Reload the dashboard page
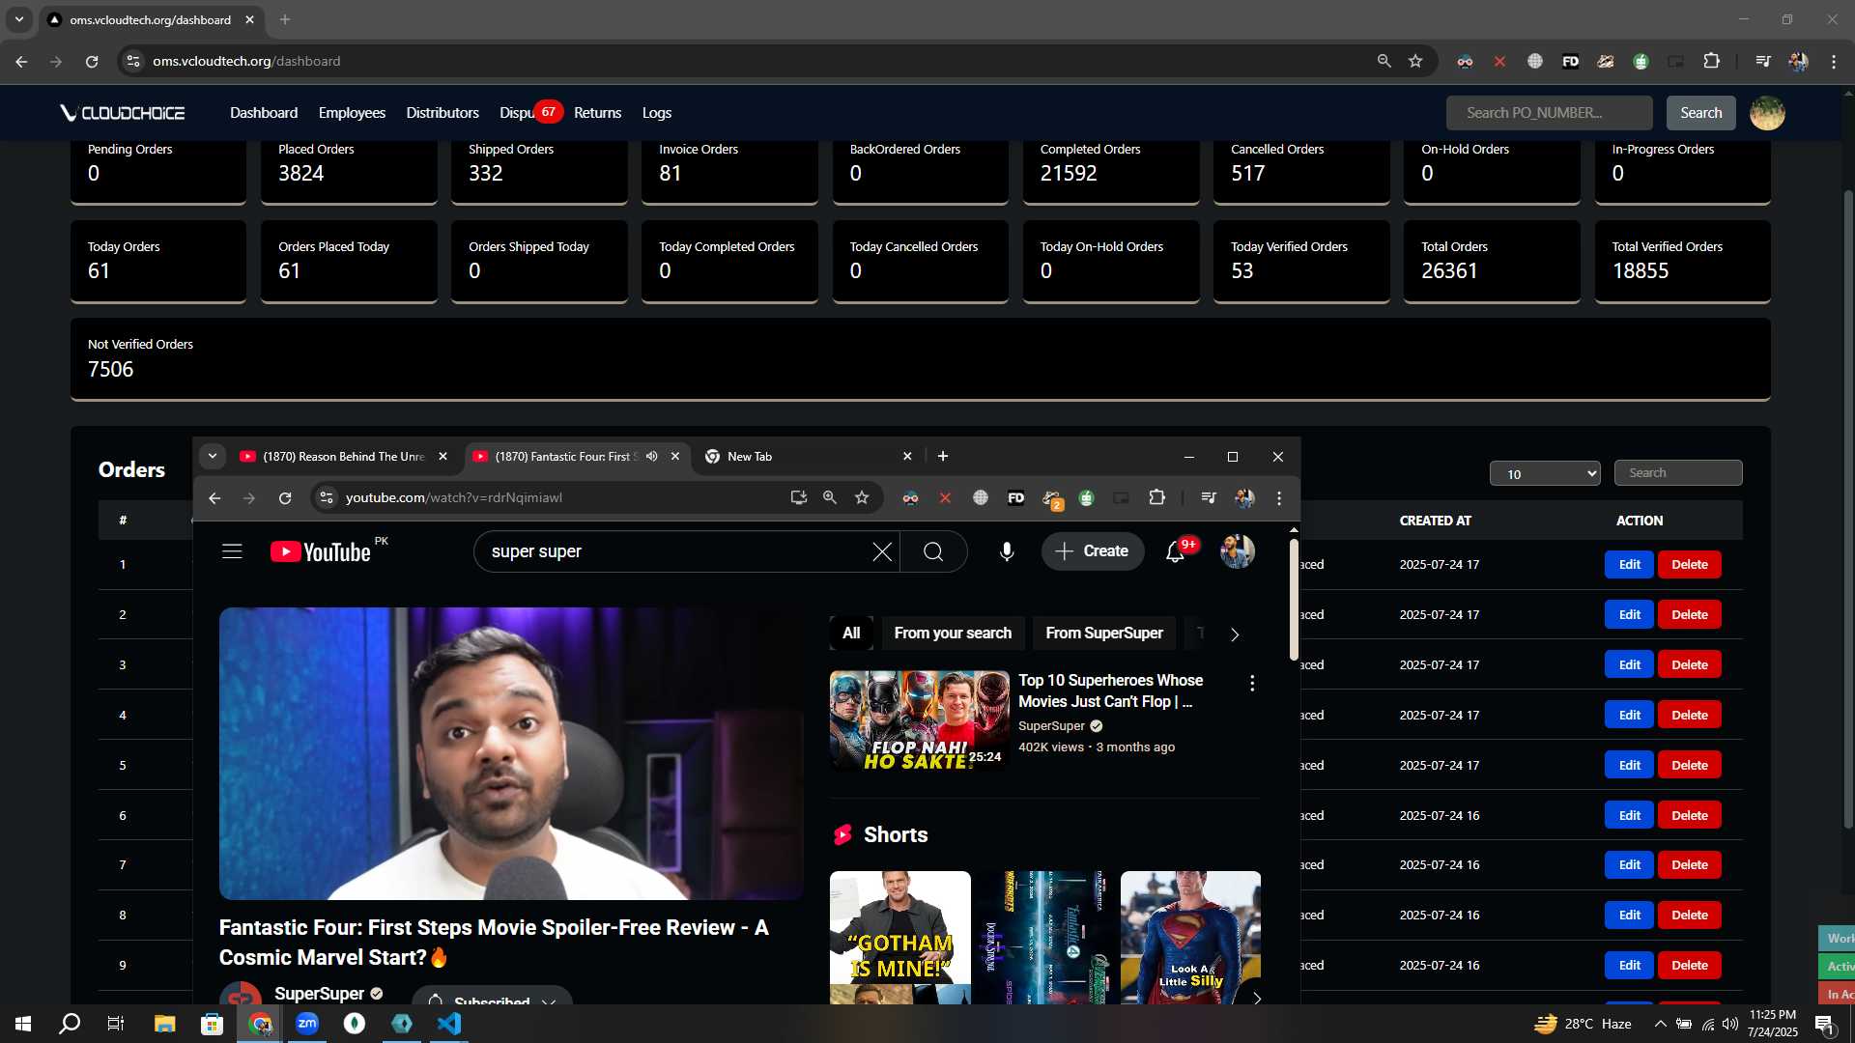 pos(92,61)
